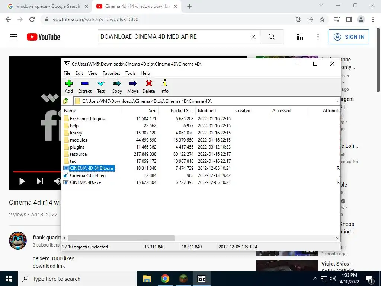
Task: Open YouTube settings three-dot menu
Action: point(318,37)
